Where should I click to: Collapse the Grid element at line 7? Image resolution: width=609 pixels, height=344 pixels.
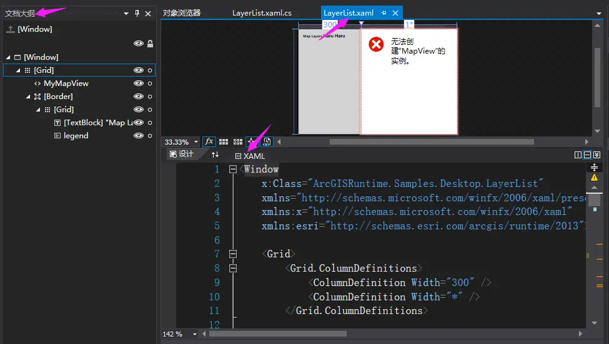pos(232,254)
